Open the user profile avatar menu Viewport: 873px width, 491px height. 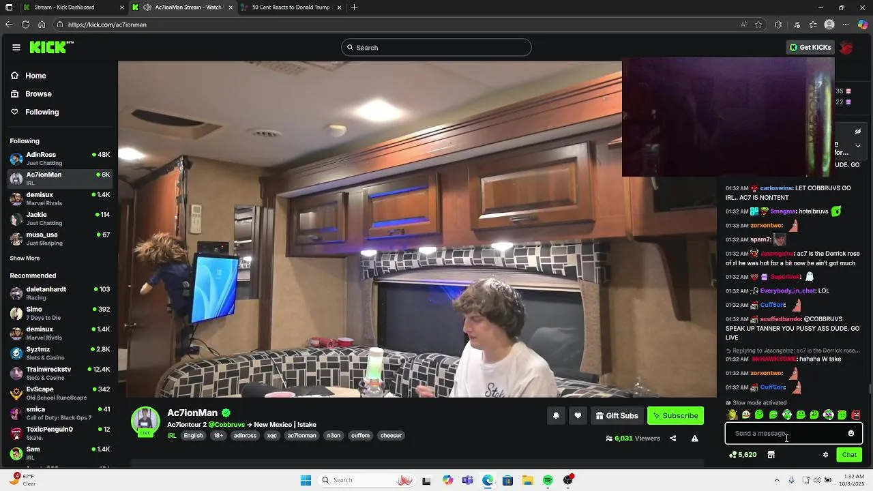click(846, 47)
